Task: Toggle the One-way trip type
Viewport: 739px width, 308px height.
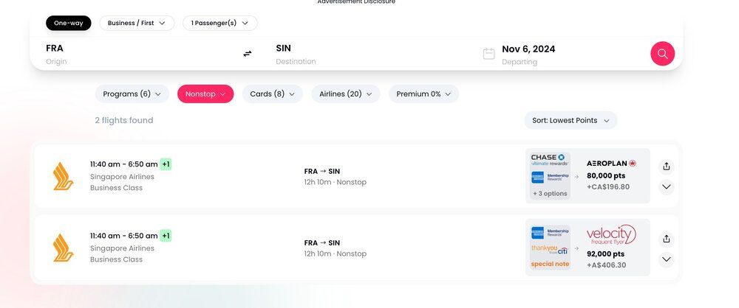Action: pos(68,23)
